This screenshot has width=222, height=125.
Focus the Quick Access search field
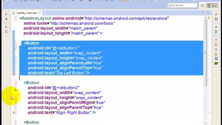(x=182, y=6)
